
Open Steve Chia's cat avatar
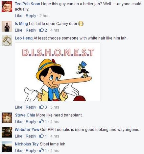pos(7,118)
